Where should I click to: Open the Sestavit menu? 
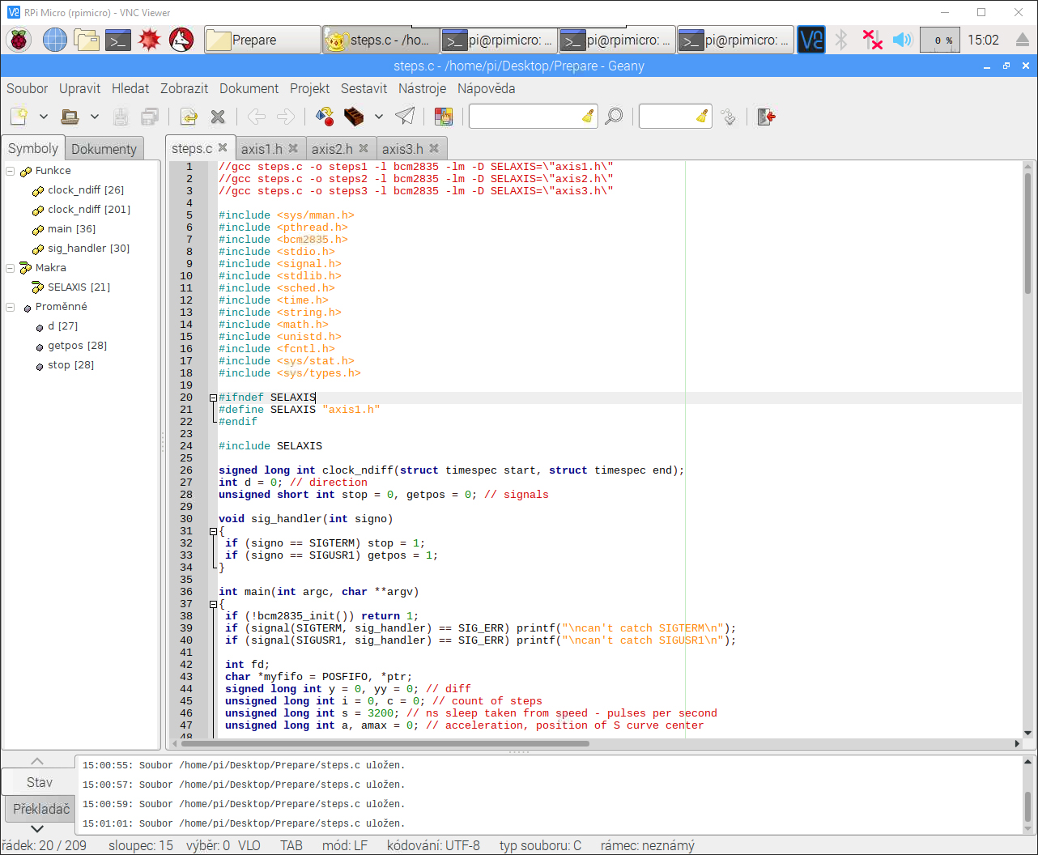(x=364, y=88)
